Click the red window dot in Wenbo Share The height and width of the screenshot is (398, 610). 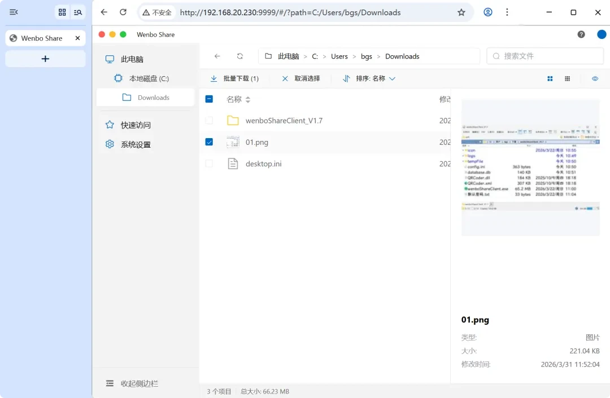(x=102, y=34)
